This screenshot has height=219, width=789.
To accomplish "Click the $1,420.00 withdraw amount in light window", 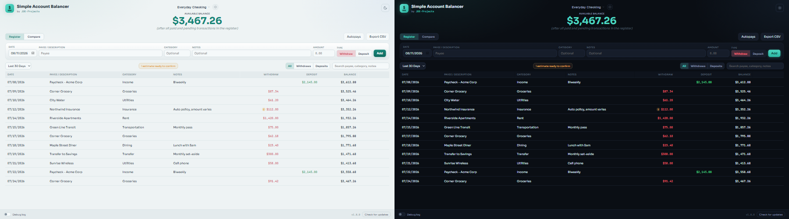I will 270,118.
